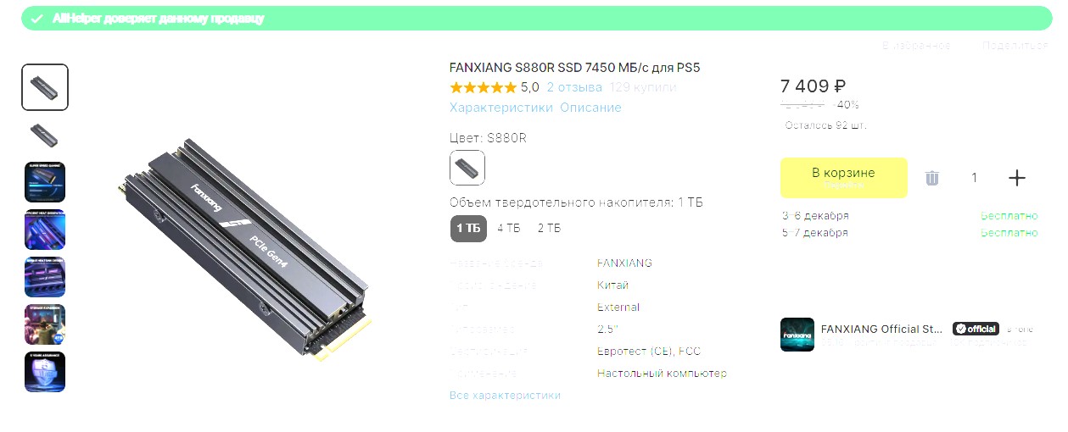Expand Все характеристики list
The width and height of the screenshot is (1068, 432).
(505, 395)
